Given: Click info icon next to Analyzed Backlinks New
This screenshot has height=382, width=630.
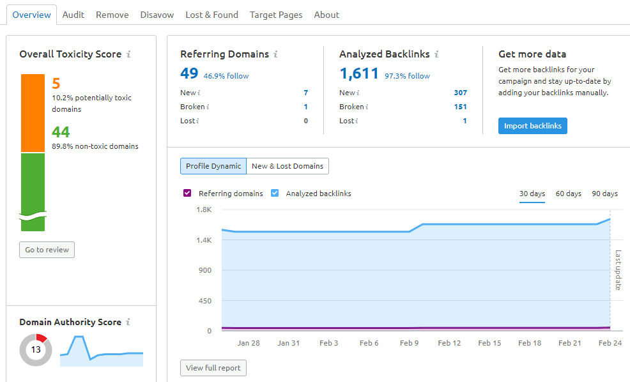Looking at the screenshot, I should coord(358,93).
